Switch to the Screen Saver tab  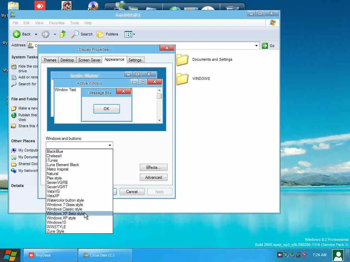pos(89,60)
